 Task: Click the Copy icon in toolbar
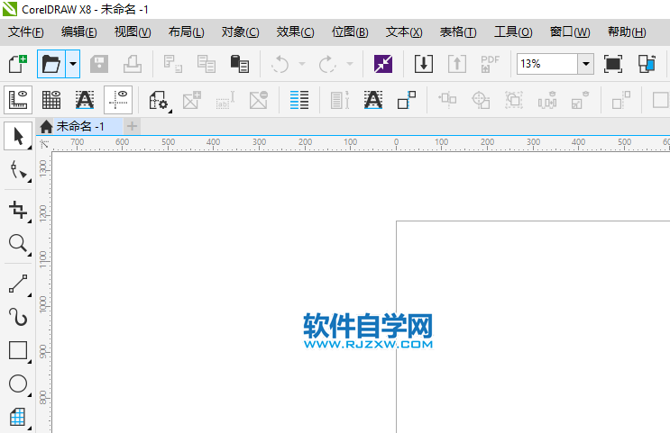pos(206,64)
